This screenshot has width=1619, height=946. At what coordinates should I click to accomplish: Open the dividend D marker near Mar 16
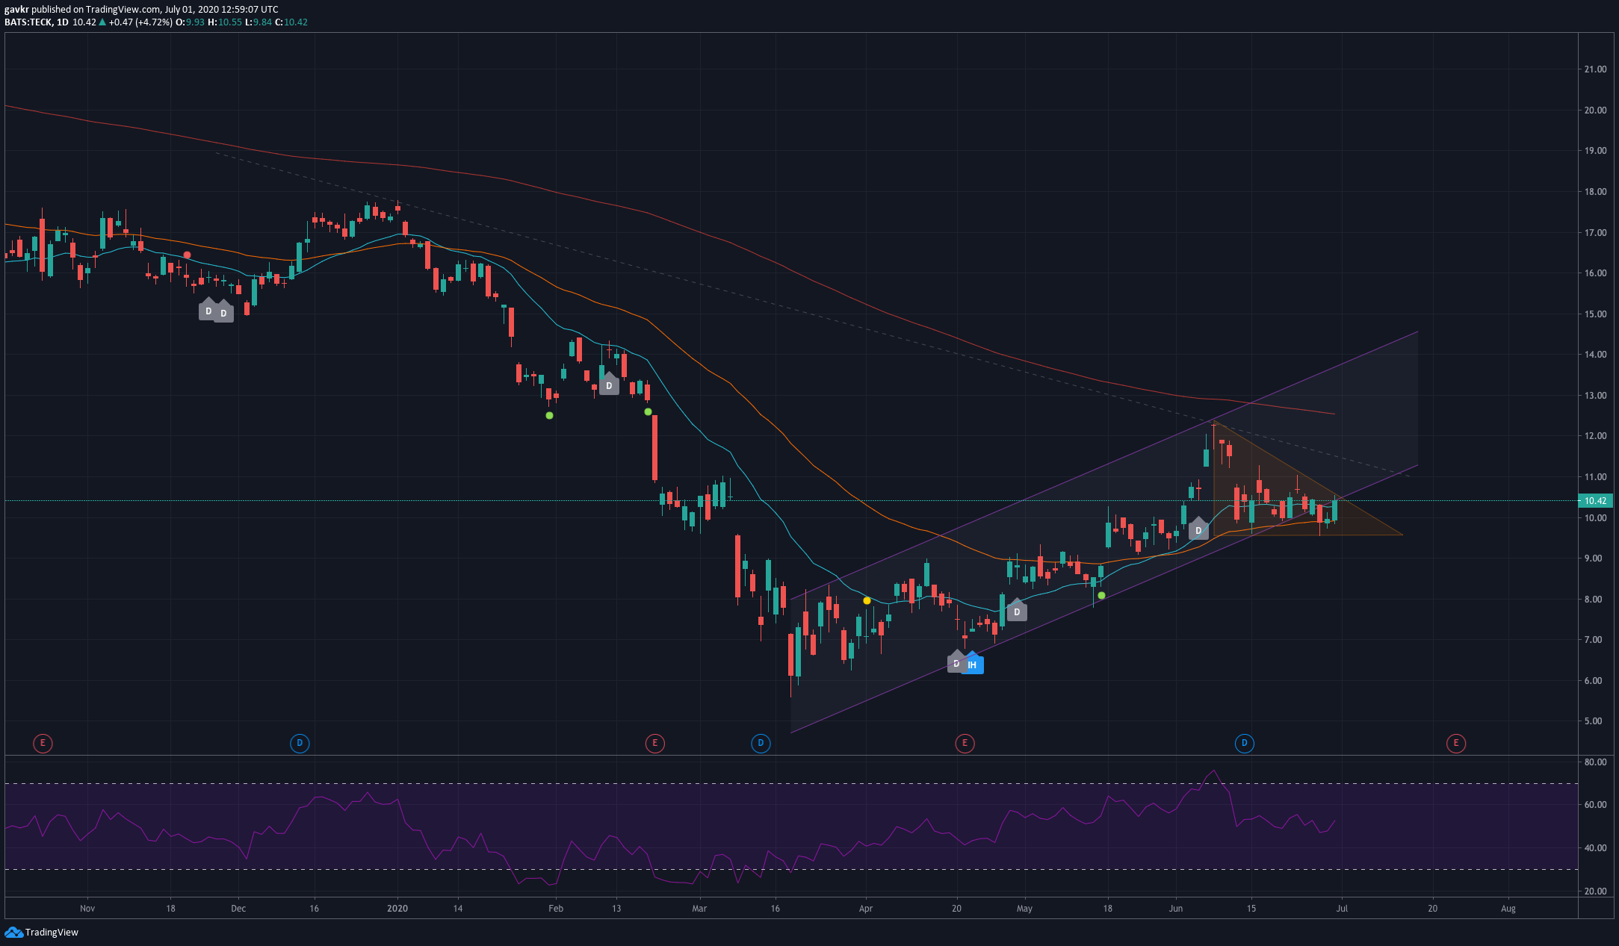[761, 743]
